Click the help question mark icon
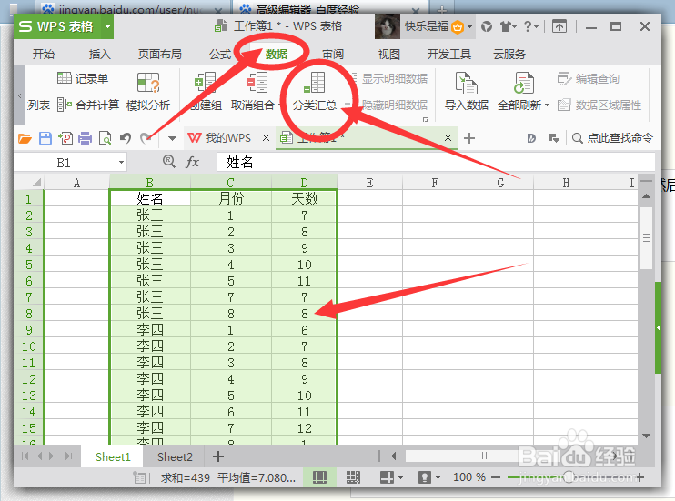 click(x=528, y=26)
